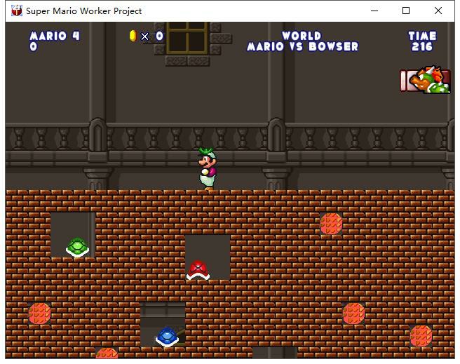Image resolution: width=460 pixels, height=364 pixels.
Task: Click the green Koopa shell
Action: click(x=77, y=248)
